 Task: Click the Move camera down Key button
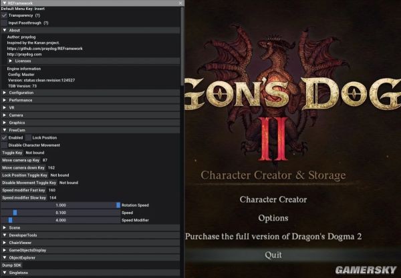[23, 168]
